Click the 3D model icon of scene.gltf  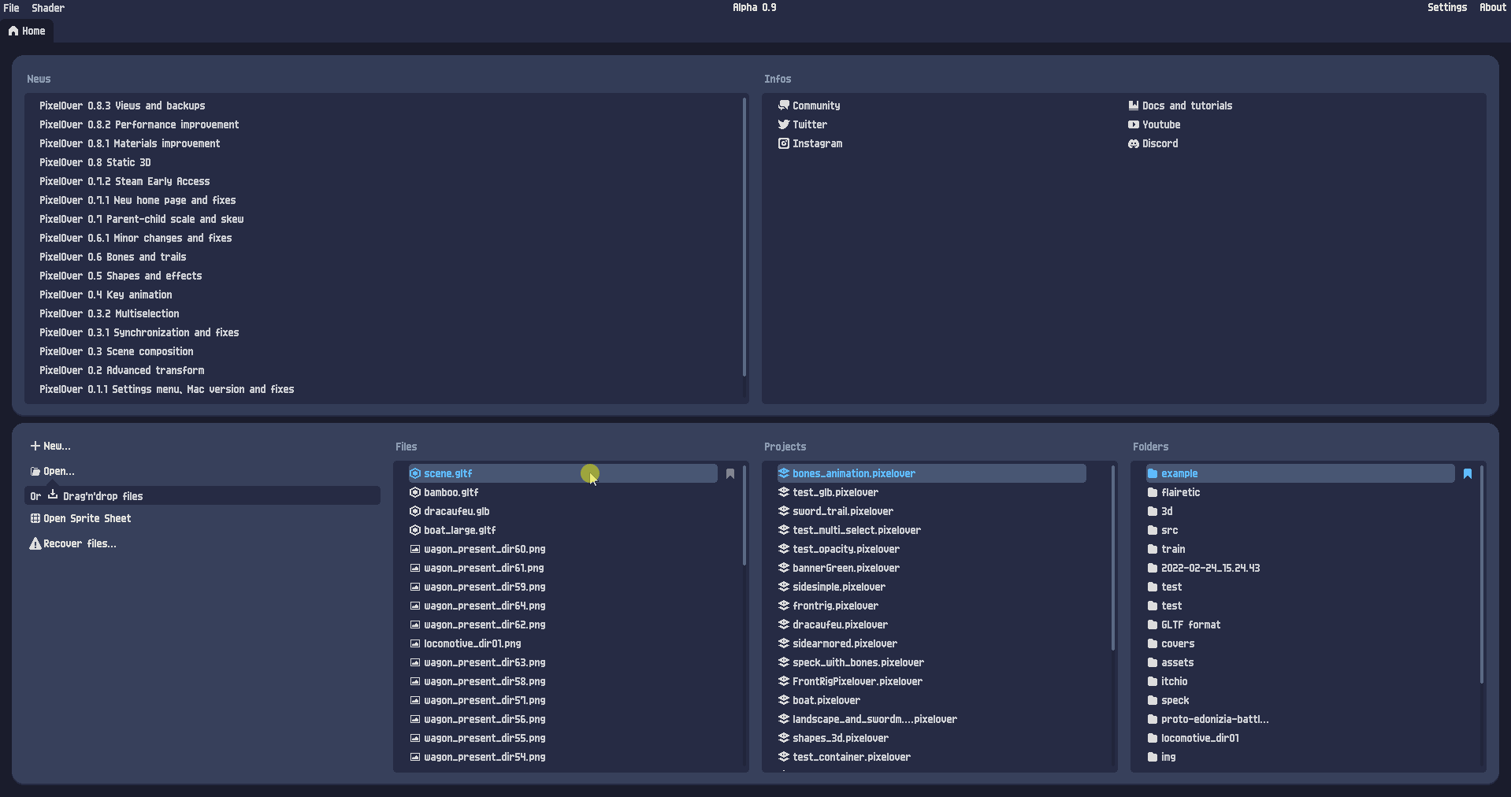(415, 473)
